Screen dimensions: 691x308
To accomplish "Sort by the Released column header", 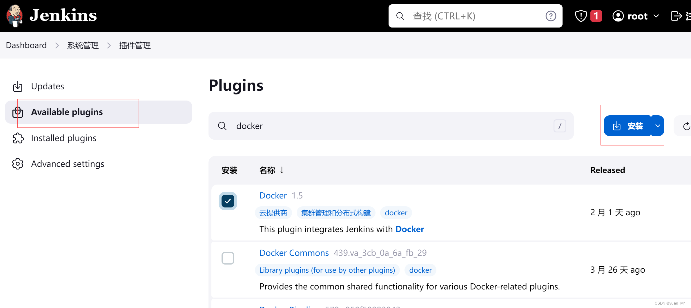I will click(x=607, y=170).
